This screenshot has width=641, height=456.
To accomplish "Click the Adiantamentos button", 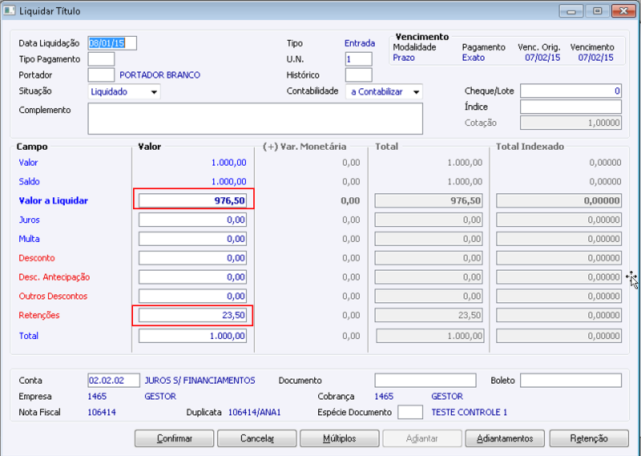I will tap(505, 438).
